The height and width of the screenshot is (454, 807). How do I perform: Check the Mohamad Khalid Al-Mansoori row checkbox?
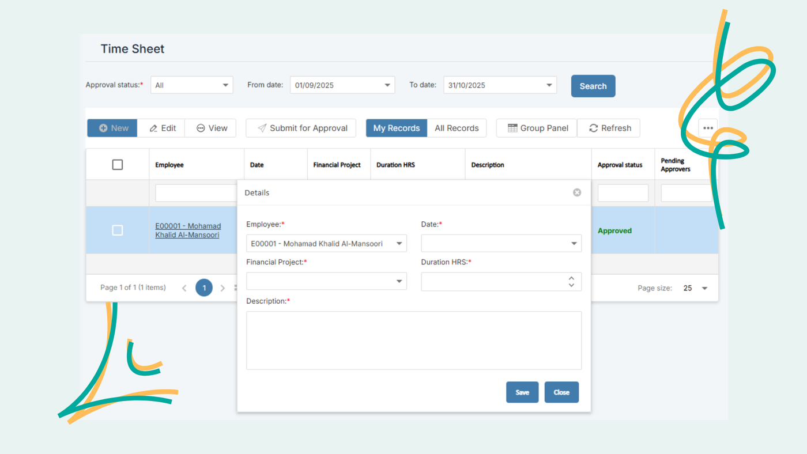(x=118, y=230)
